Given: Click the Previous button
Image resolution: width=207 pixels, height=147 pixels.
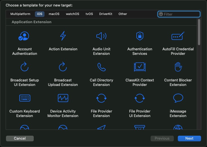Looking at the screenshot, I should 162,139.
